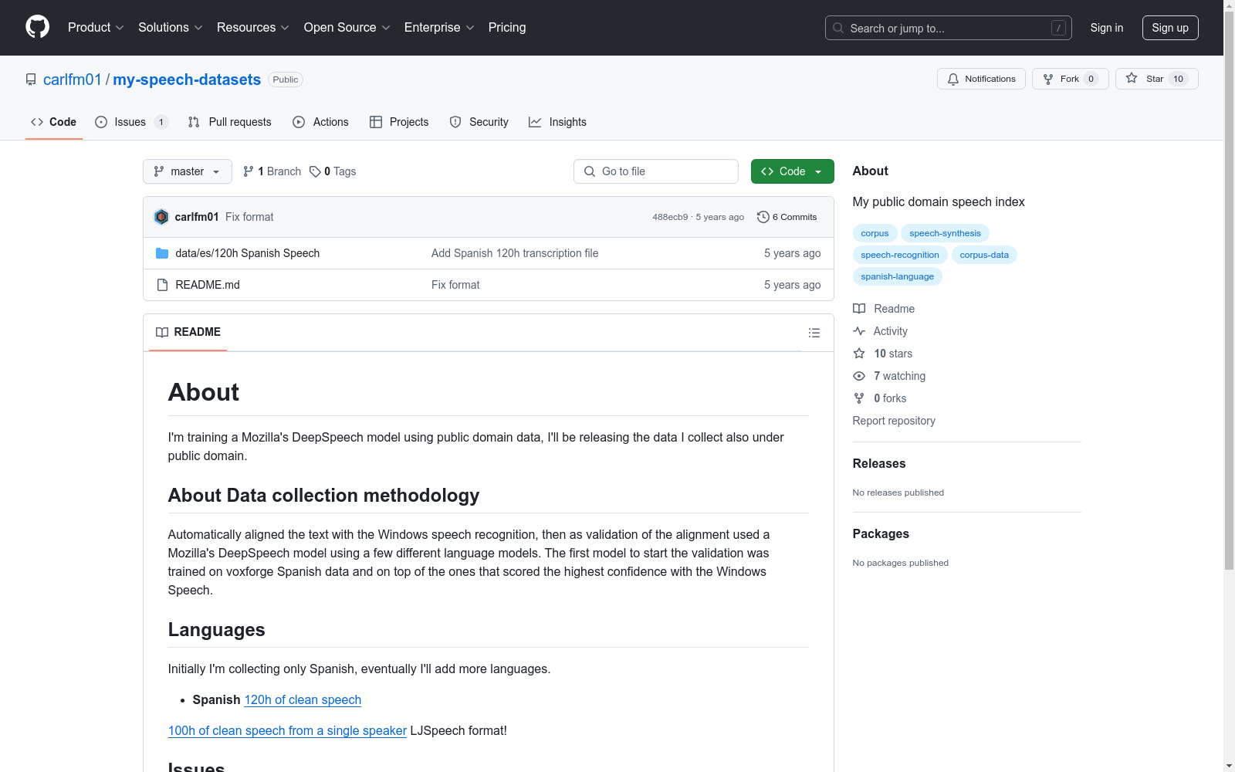1235x772 pixels.
Task: Open the 120h of clean speech link
Action: click(303, 699)
